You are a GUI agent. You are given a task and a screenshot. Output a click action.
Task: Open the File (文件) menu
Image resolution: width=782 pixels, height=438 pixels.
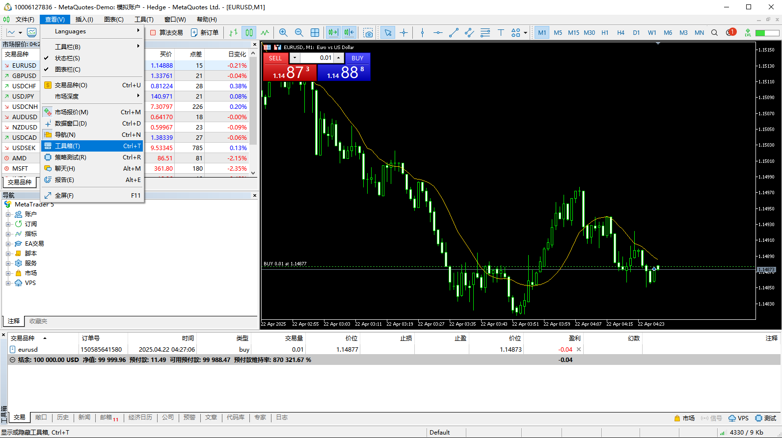(x=25, y=19)
